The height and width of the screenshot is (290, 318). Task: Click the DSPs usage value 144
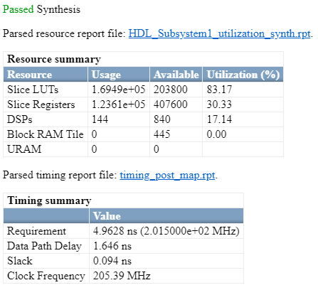(x=100, y=119)
